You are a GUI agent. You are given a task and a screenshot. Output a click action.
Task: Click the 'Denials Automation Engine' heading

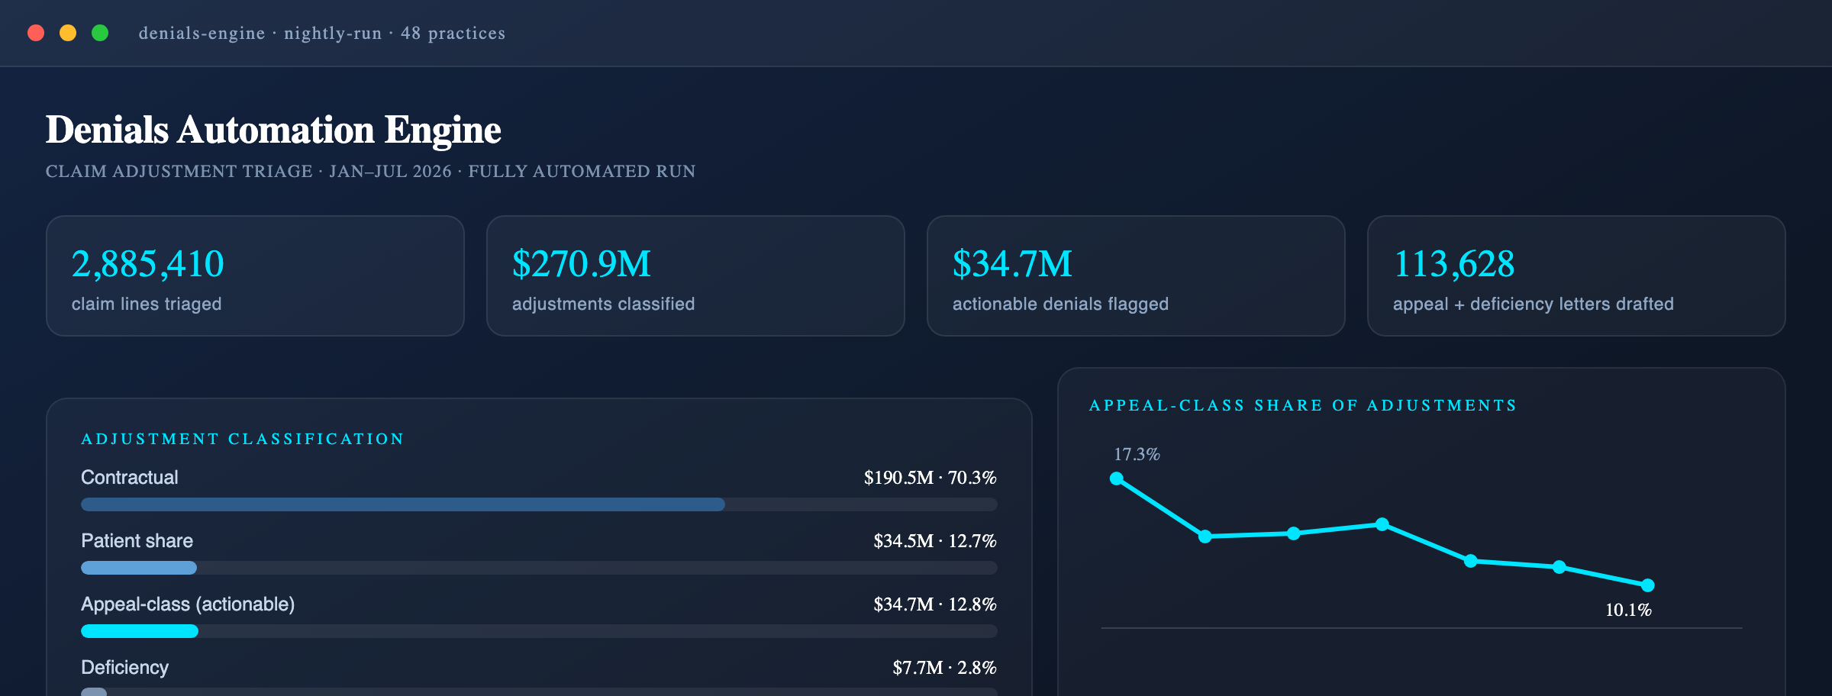click(273, 130)
